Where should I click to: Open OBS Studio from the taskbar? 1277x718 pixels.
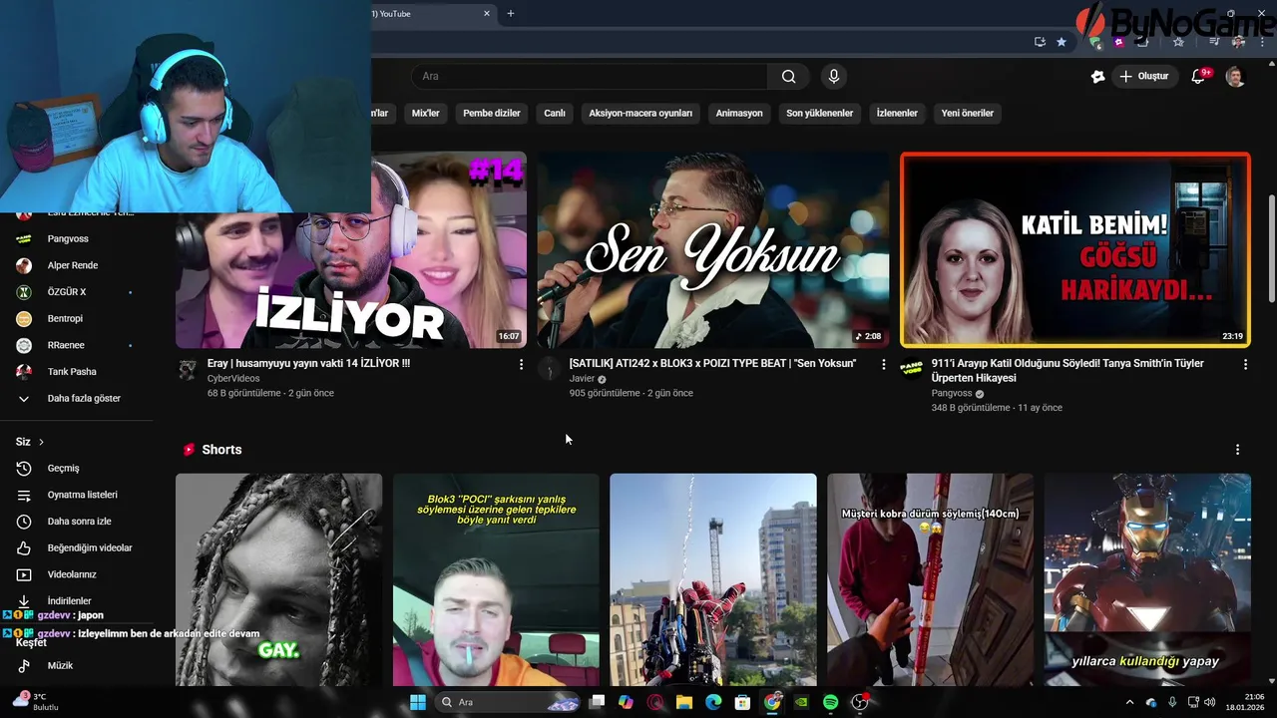(x=859, y=702)
